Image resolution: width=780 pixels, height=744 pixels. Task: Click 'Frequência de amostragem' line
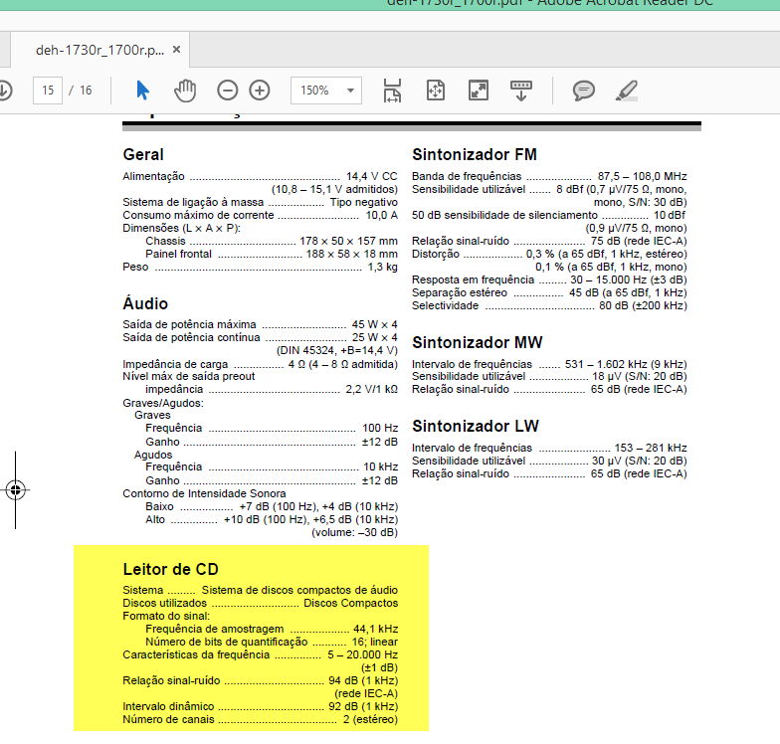(272, 629)
